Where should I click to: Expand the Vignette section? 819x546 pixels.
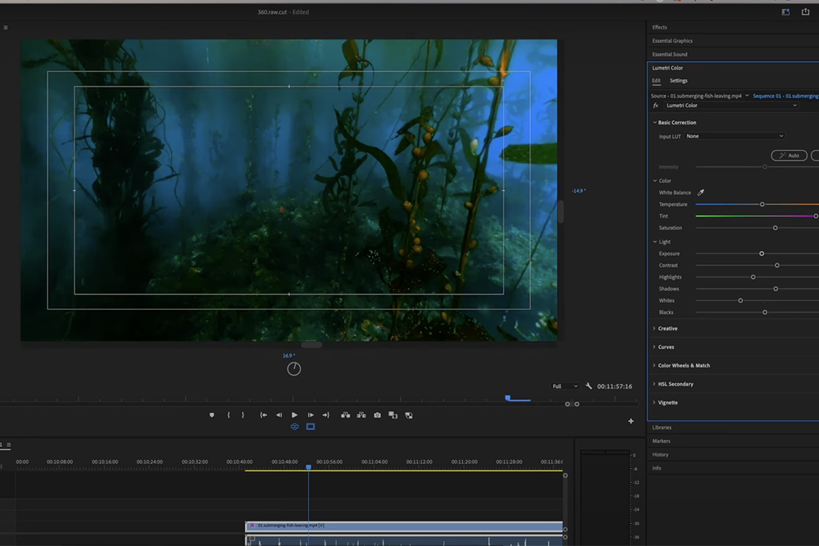(x=654, y=403)
